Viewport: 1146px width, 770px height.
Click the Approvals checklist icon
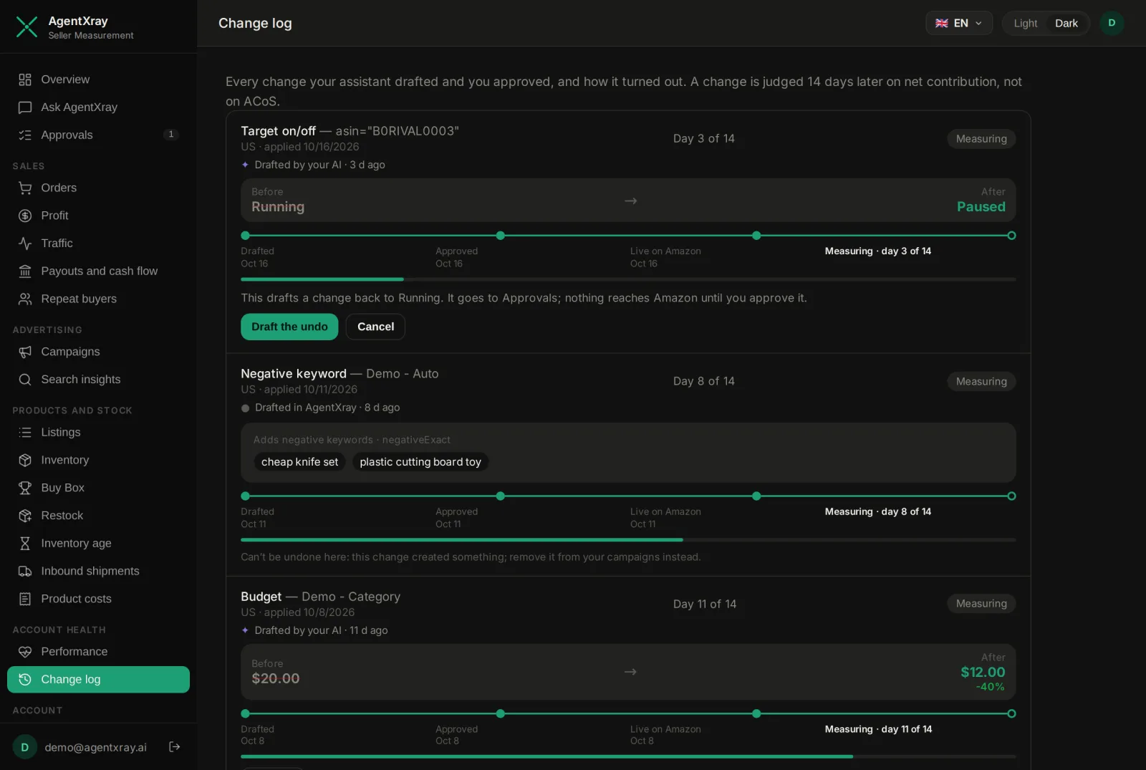[x=25, y=135]
